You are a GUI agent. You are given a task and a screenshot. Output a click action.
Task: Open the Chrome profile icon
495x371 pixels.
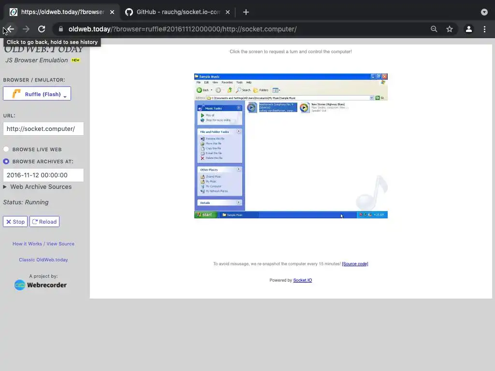[469, 29]
